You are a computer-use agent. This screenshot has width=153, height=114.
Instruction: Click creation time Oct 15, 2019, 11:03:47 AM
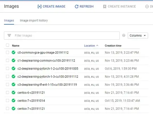122,101
